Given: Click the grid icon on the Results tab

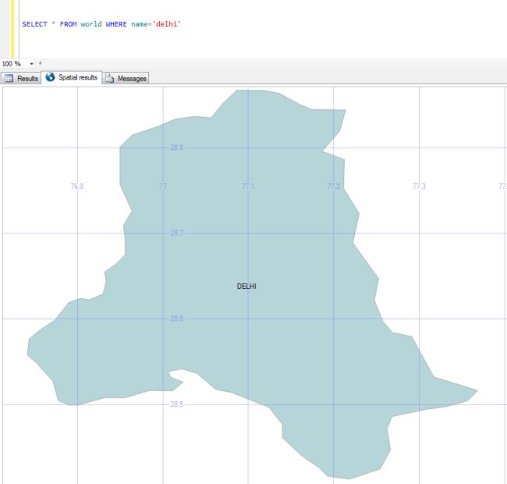Looking at the screenshot, I should [x=9, y=78].
